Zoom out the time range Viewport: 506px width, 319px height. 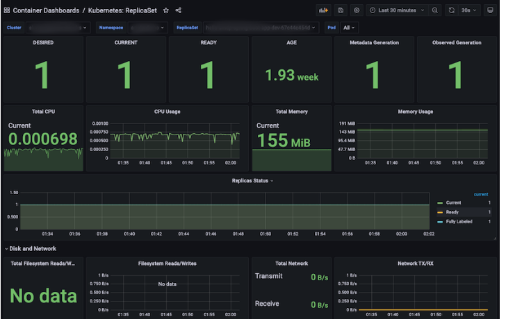[x=434, y=10]
